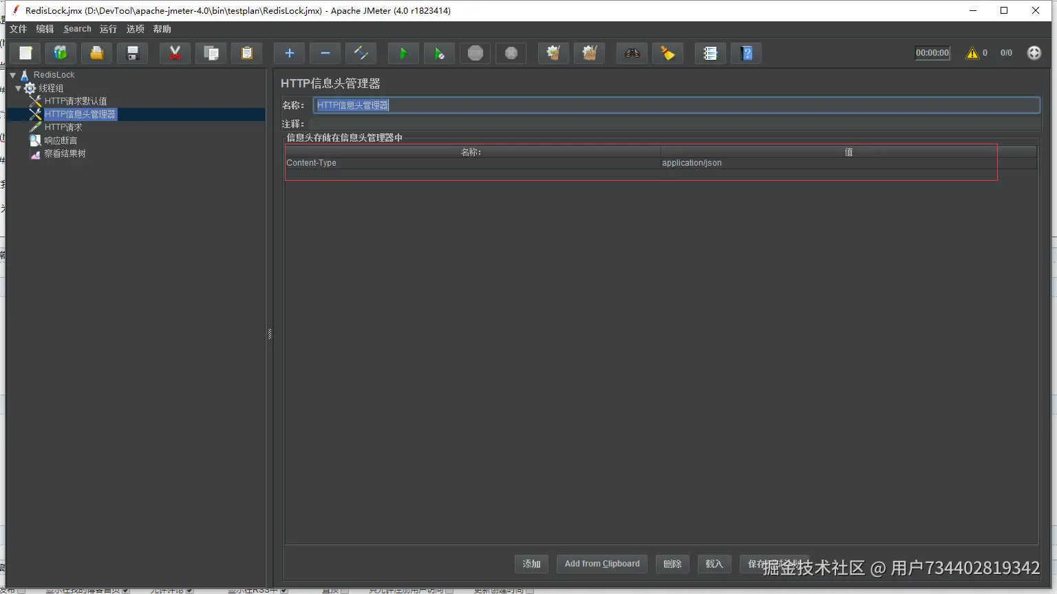
Task: Click the 名称 column header
Action: click(x=472, y=152)
